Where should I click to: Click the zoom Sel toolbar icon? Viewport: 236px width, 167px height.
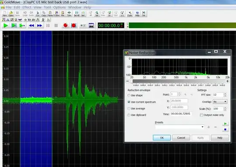pos(97,14)
